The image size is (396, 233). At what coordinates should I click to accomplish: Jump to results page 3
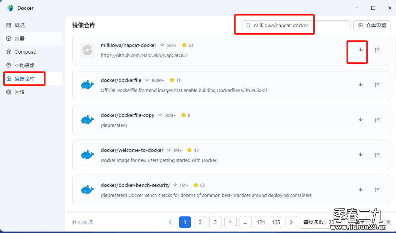point(215,222)
